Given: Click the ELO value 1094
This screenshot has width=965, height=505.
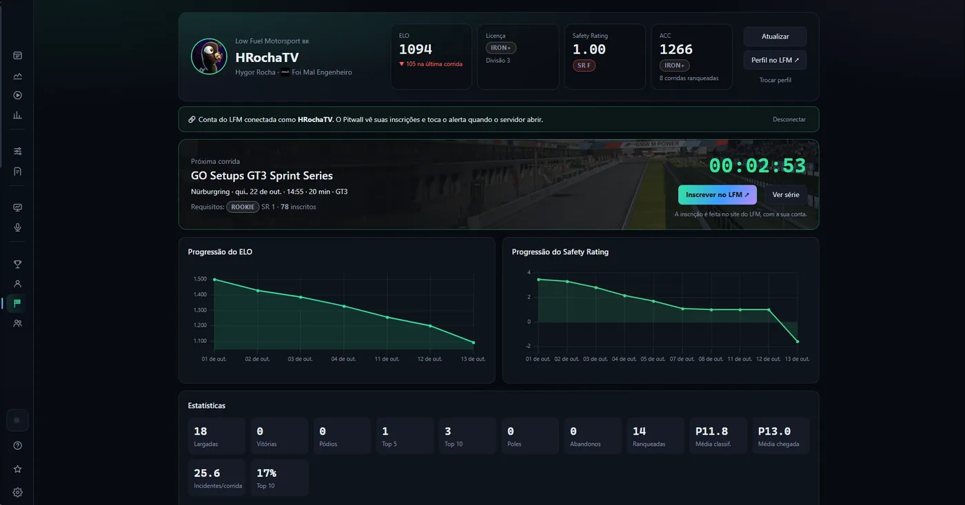Looking at the screenshot, I should [416, 50].
